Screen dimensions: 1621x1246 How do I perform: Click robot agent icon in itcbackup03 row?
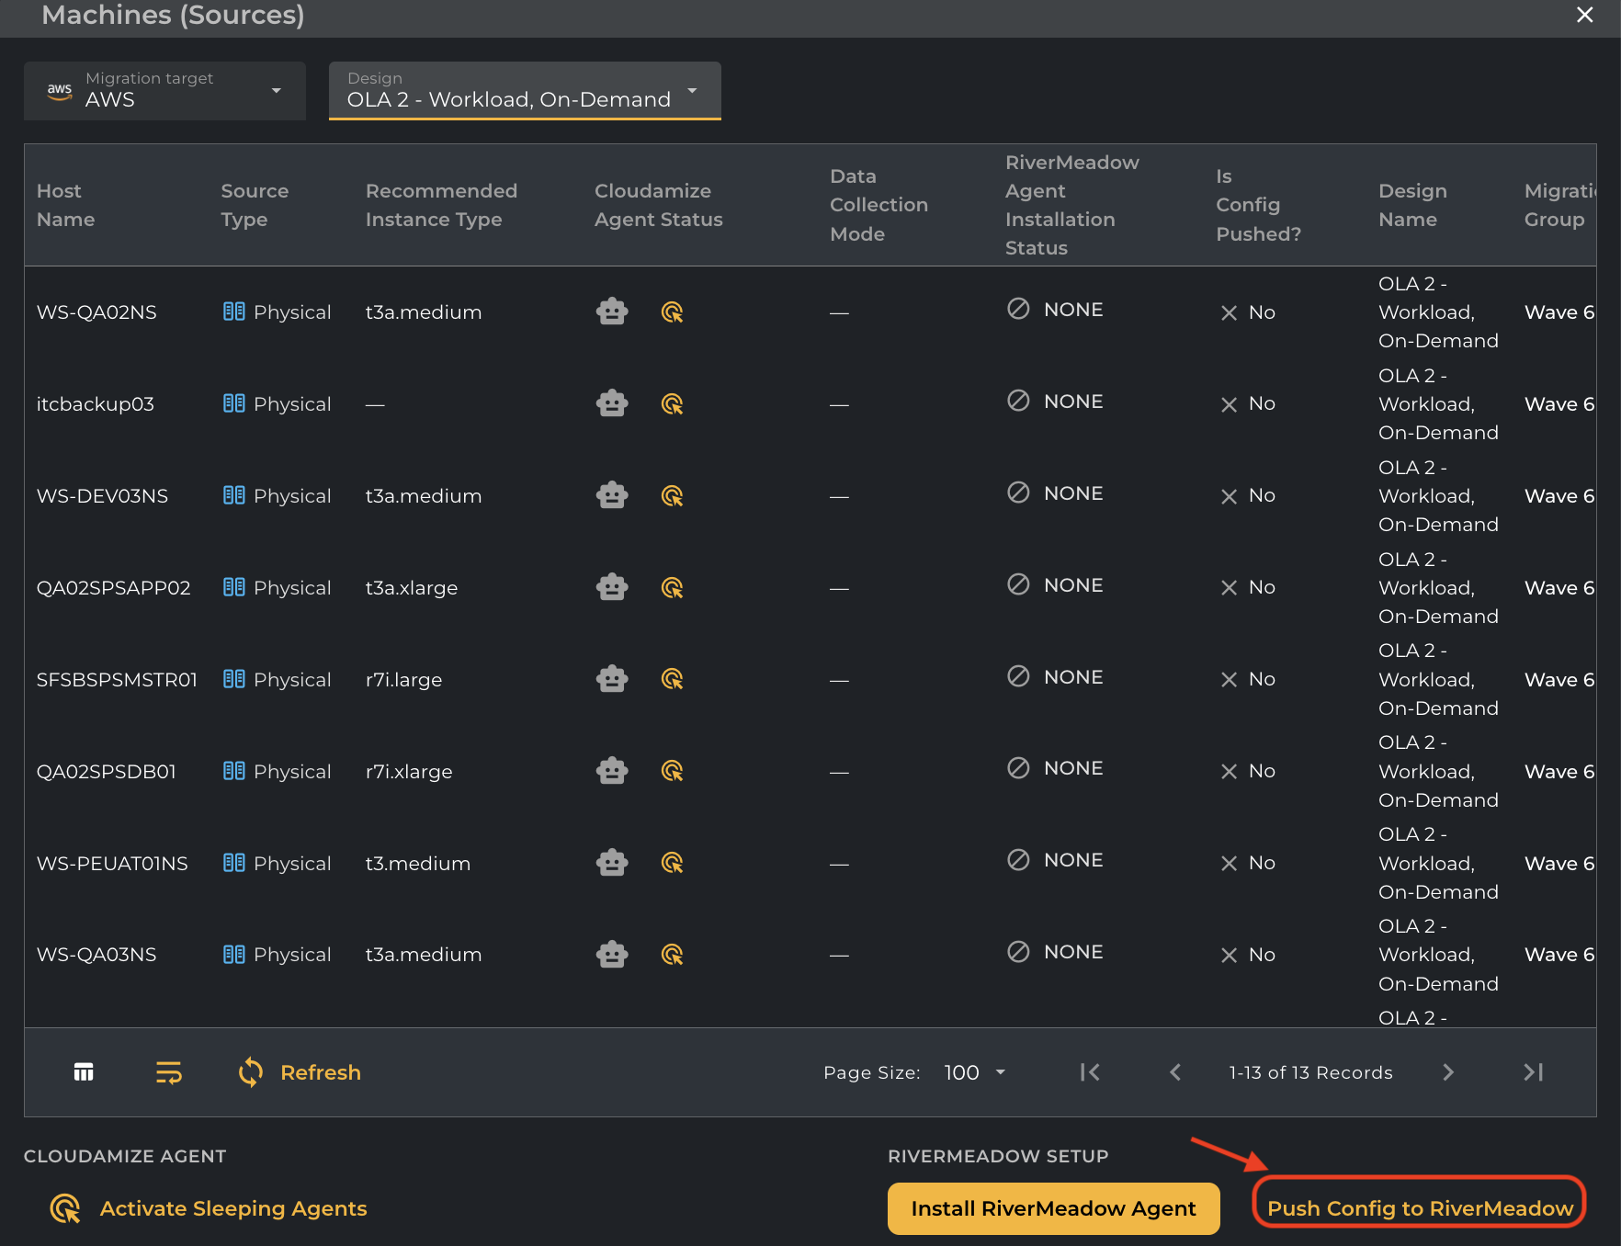point(612,403)
